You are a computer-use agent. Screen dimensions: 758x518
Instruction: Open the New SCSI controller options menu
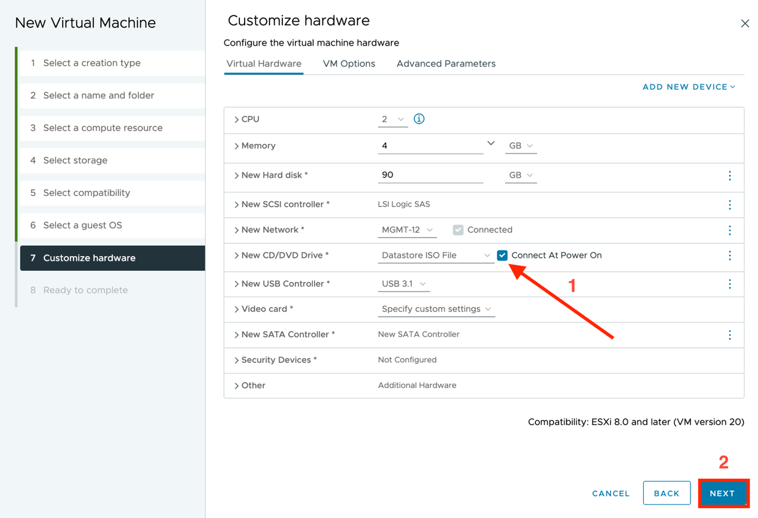point(729,204)
